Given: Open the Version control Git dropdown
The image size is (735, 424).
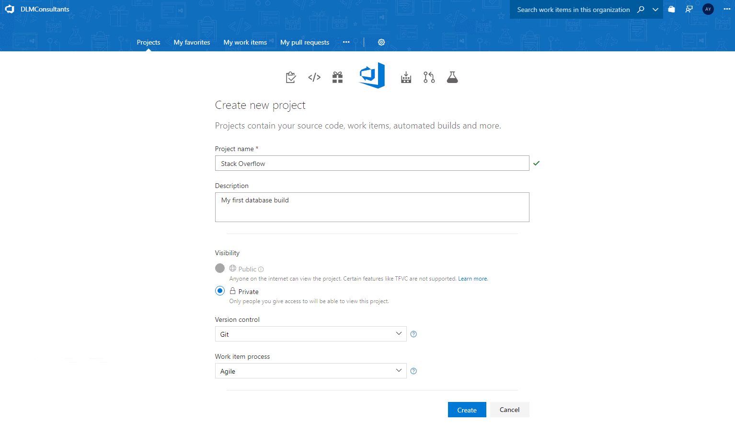Looking at the screenshot, I should point(311,334).
